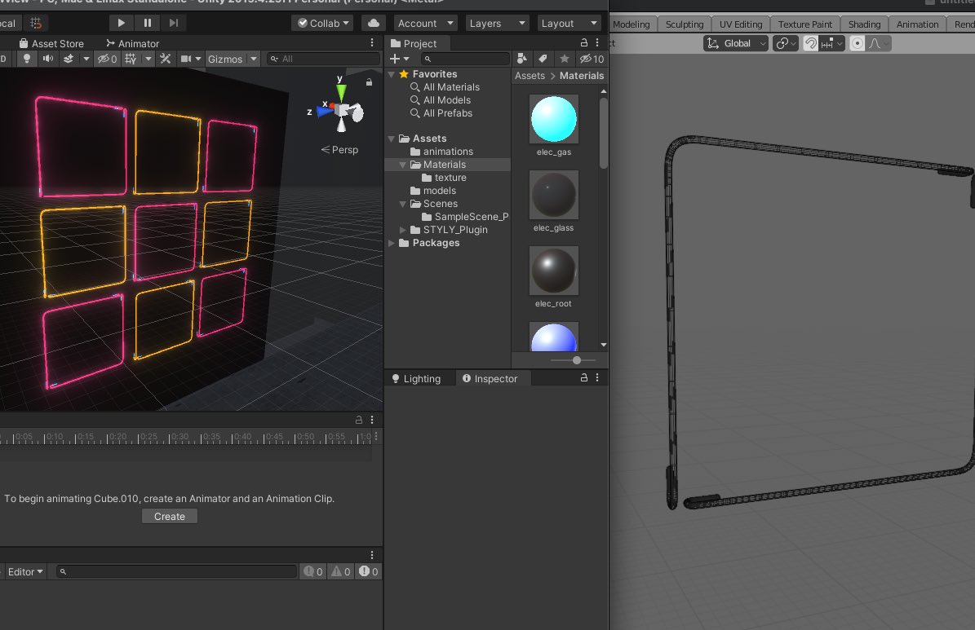Collapse the Favorites section
Screen dimensions: 975x630
coord(391,74)
